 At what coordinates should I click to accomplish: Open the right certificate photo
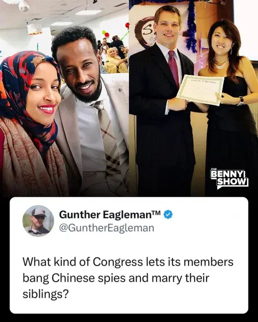[x=193, y=98]
